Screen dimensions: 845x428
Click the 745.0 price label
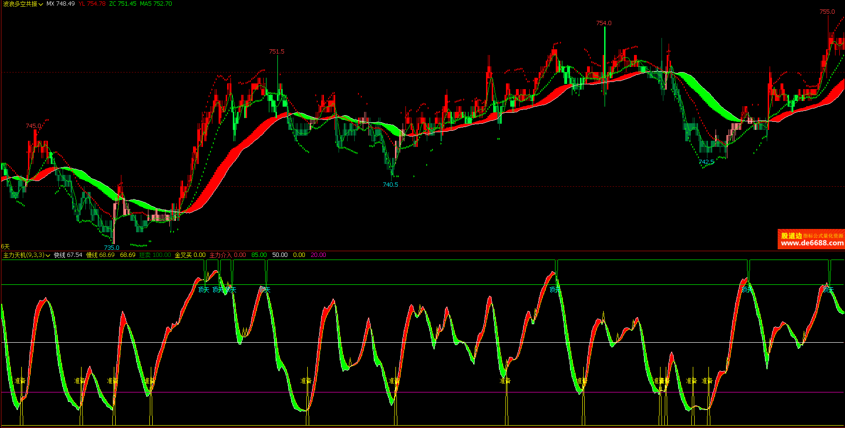[x=33, y=126]
